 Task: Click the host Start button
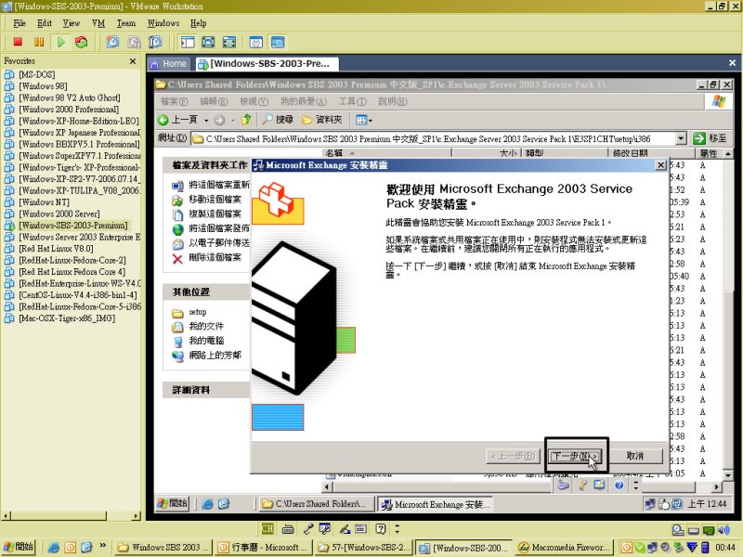tap(19, 547)
